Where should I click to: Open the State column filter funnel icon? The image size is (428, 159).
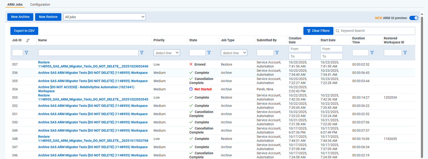[x=209, y=53]
